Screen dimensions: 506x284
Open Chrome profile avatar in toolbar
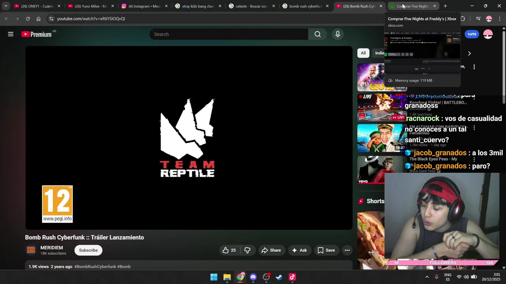[489, 19]
